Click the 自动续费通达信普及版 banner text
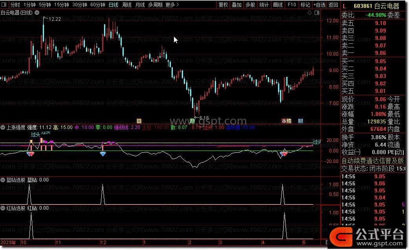410x250 pixels. 373,161
